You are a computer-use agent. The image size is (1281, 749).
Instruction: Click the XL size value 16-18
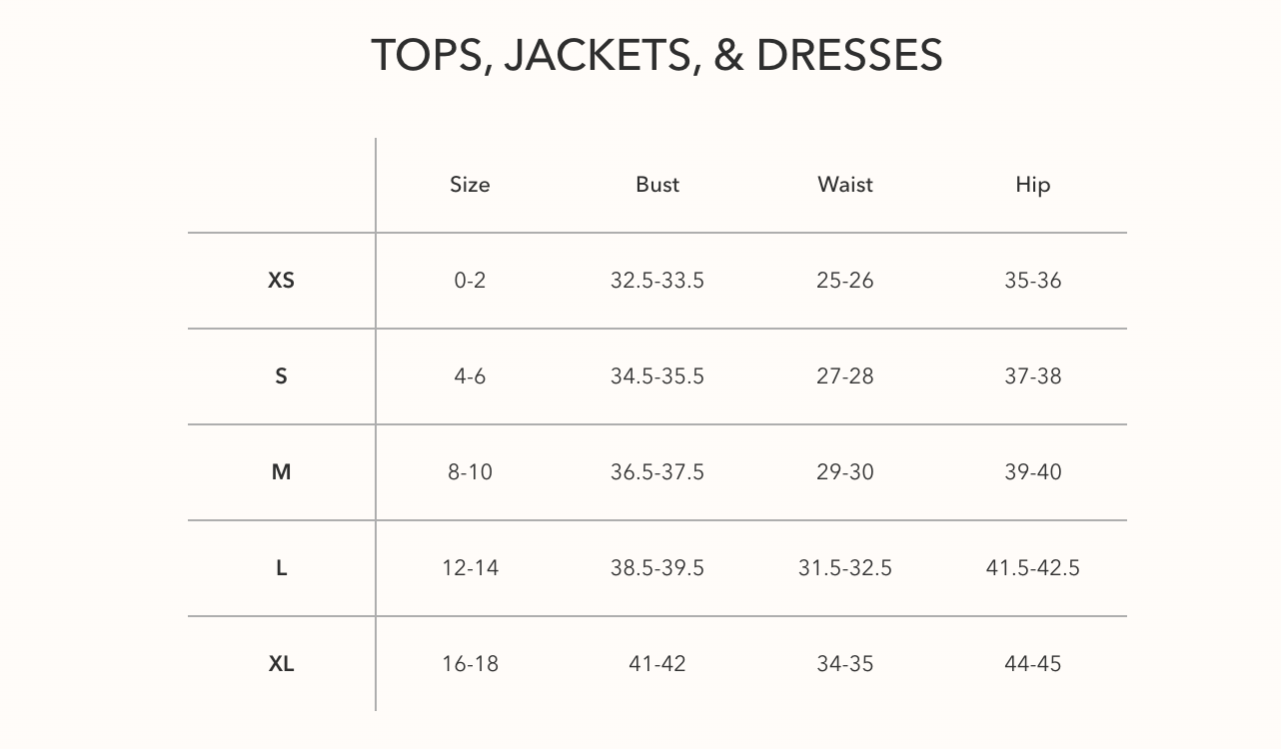[x=470, y=664]
